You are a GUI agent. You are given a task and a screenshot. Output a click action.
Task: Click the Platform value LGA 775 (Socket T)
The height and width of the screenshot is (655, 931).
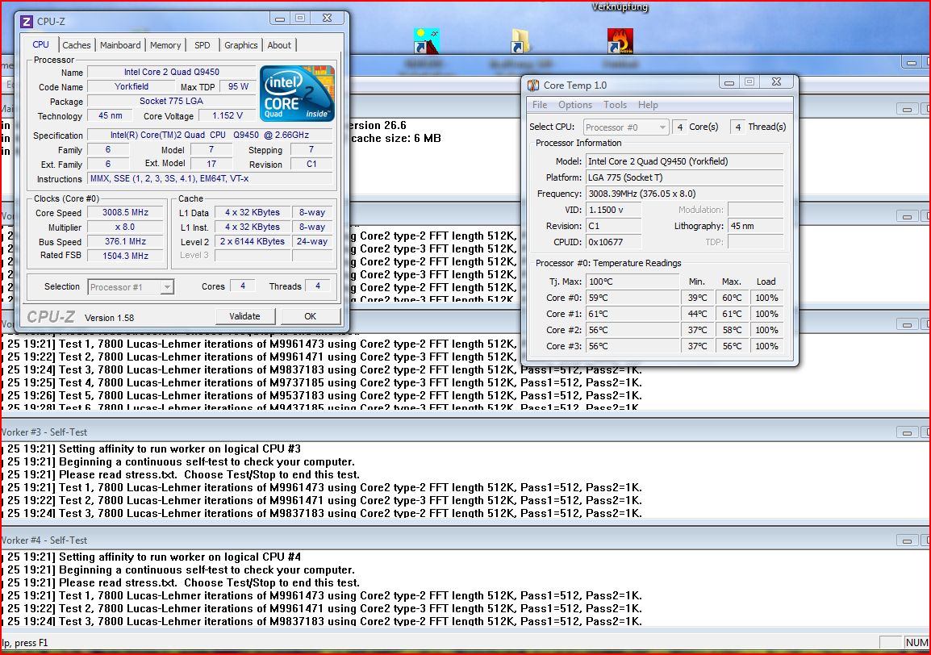(x=685, y=177)
